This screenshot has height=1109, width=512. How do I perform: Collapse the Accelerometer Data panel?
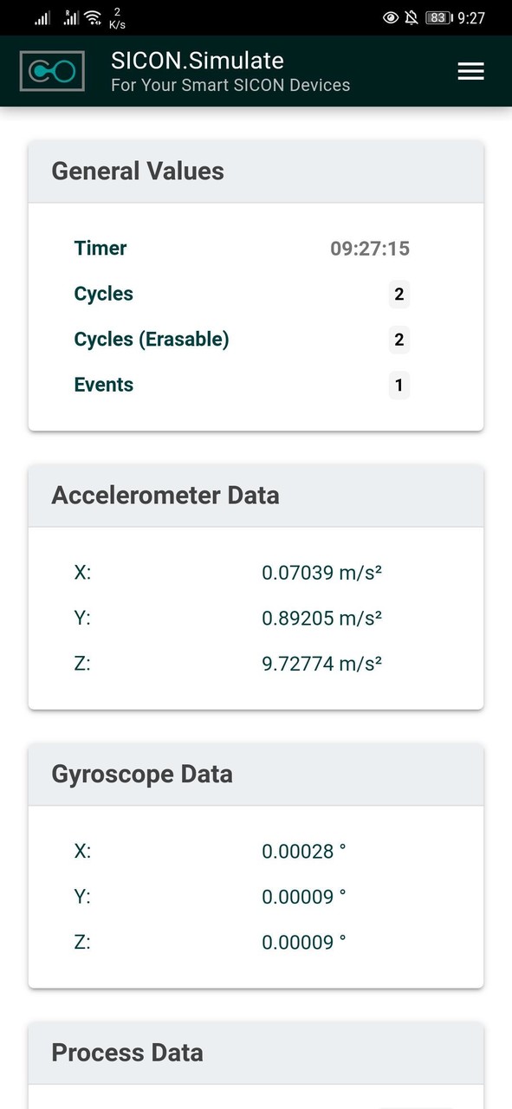pos(165,495)
